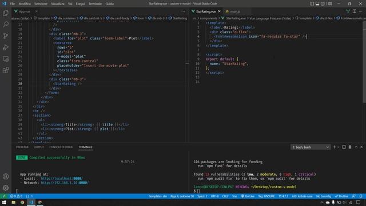Switch to the CONSOLE DI DEBUG tab
The width and height of the screenshot is (366, 206).
pos(61,147)
